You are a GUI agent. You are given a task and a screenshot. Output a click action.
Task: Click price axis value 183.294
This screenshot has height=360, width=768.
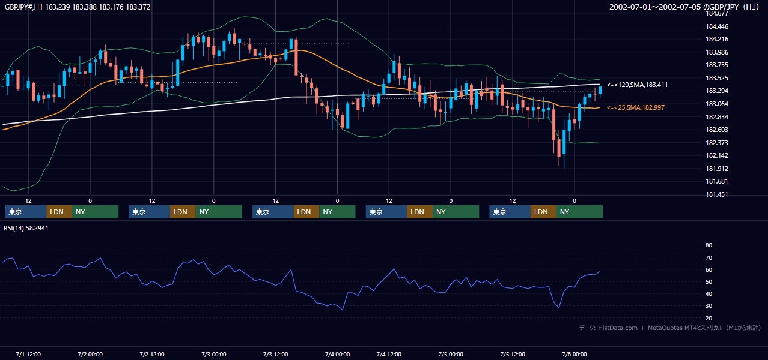(716, 91)
